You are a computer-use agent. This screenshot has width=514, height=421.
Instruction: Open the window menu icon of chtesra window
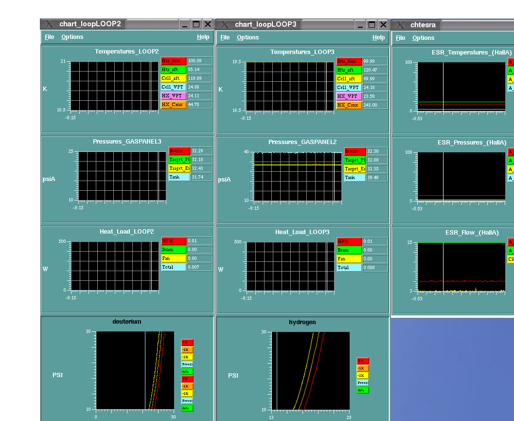(400, 25)
